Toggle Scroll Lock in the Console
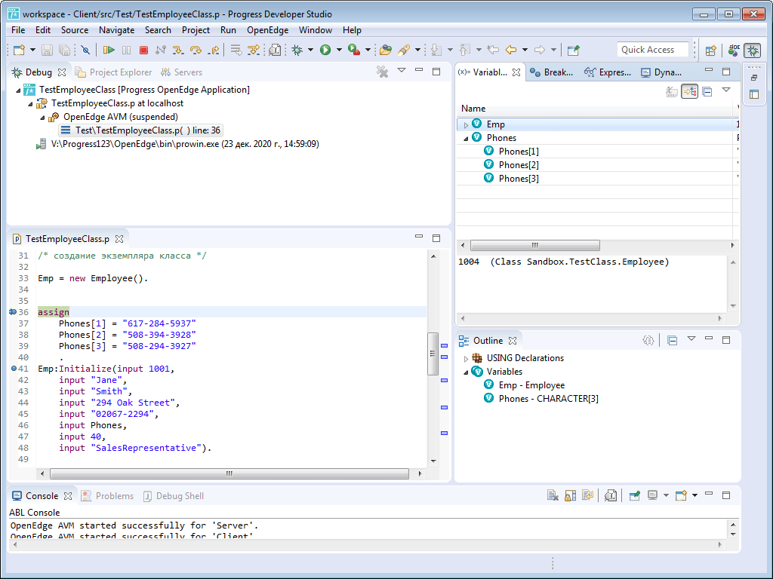773x579 pixels. (570, 495)
